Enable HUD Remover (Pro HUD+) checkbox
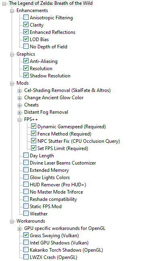The image size is (161, 261). 26,184
